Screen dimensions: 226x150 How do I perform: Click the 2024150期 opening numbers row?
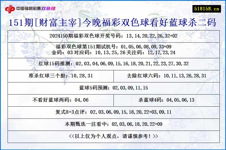113,36
